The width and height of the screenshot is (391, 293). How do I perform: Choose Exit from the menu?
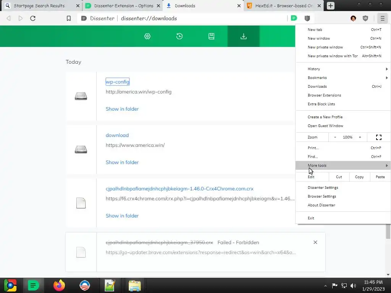pyautogui.click(x=343, y=218)
